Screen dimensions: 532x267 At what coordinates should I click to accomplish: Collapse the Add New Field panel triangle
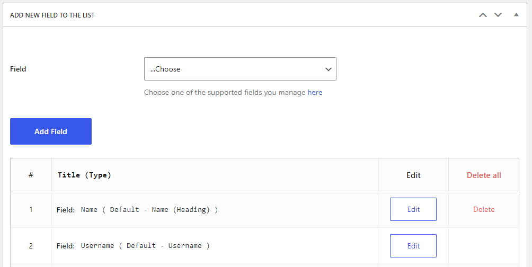(516, 15)
